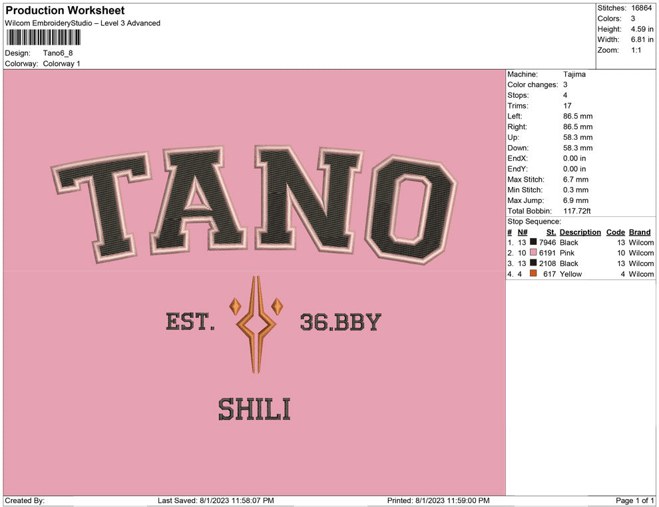Screen dimensions: 659x507
Task: Click the Left value '86.5 mm'
Action: 578,116
